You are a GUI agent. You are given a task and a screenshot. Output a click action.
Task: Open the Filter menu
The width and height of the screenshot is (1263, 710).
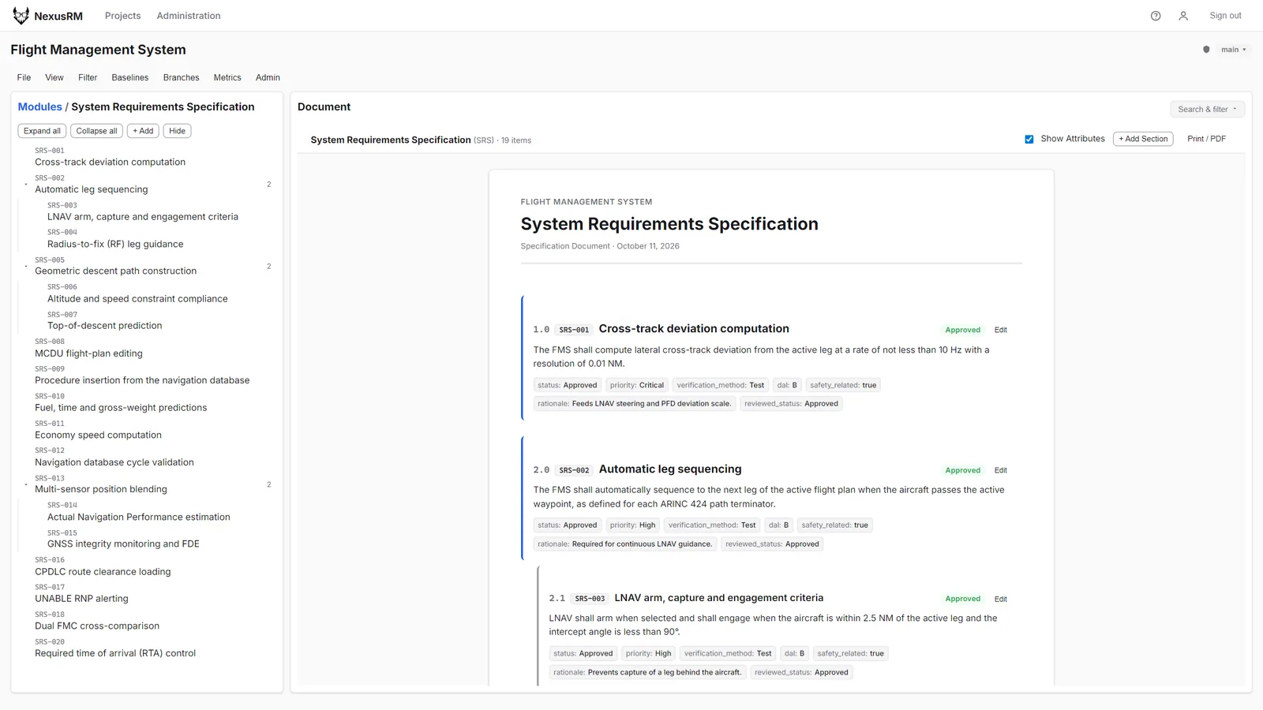coord(88,78)
